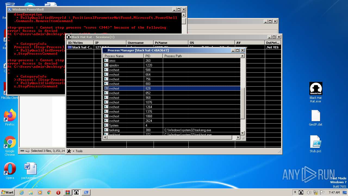Open Black Hat Rat.exe desktop icon

316,93
